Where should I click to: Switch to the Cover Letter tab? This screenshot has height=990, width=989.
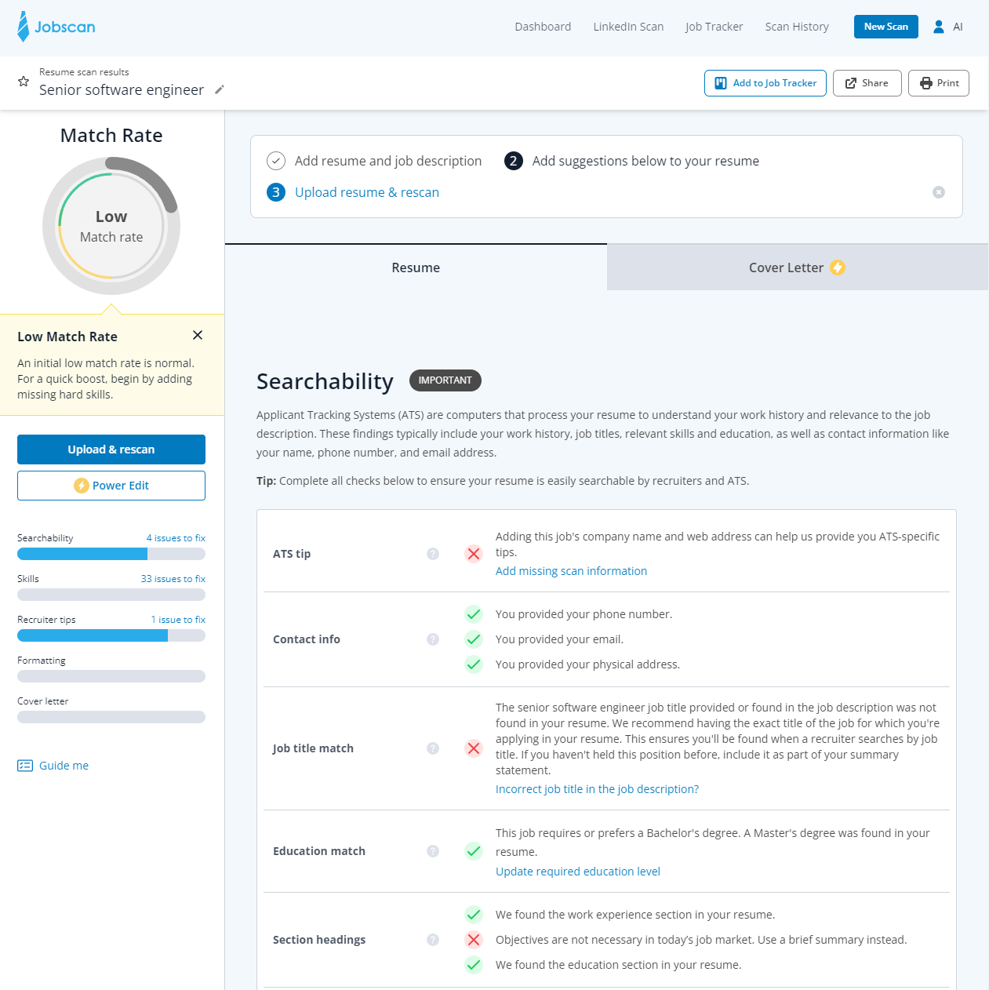coord(797,268)
